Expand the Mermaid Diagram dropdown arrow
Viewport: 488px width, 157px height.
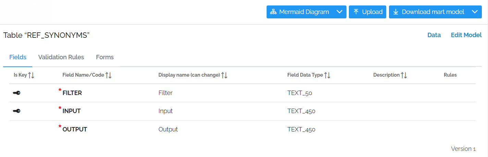[339, 12]
